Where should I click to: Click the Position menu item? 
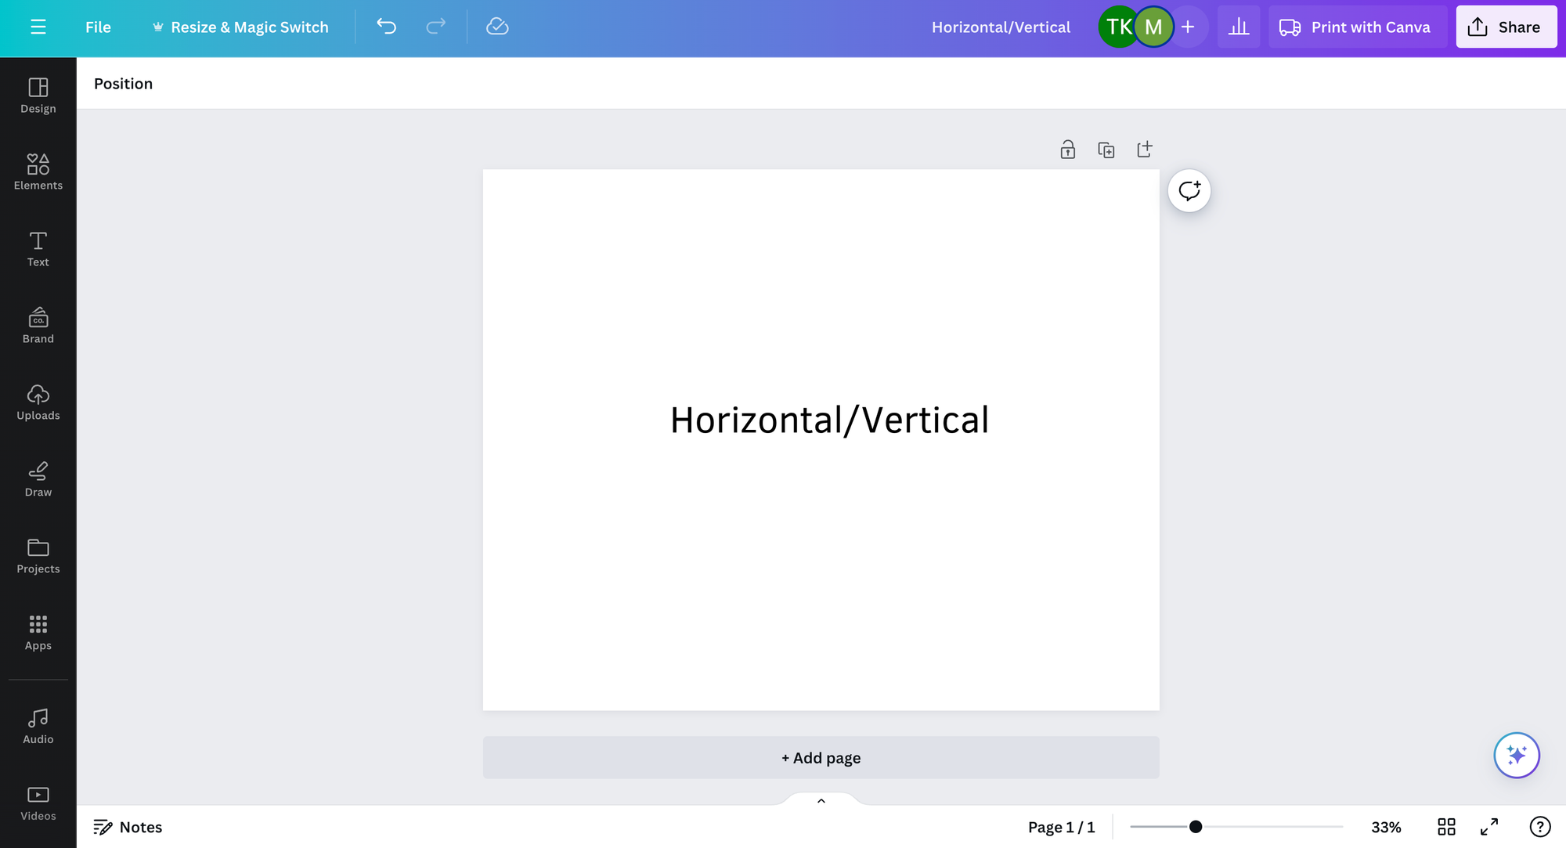pos(122,82)
